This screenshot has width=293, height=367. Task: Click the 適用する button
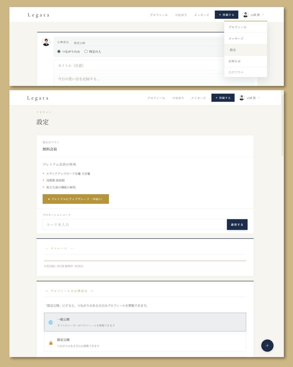237,224
